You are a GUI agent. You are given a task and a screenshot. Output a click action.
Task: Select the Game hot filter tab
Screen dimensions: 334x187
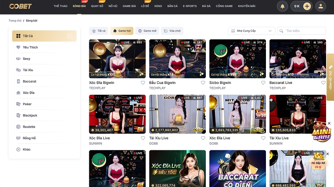(121, 31)
